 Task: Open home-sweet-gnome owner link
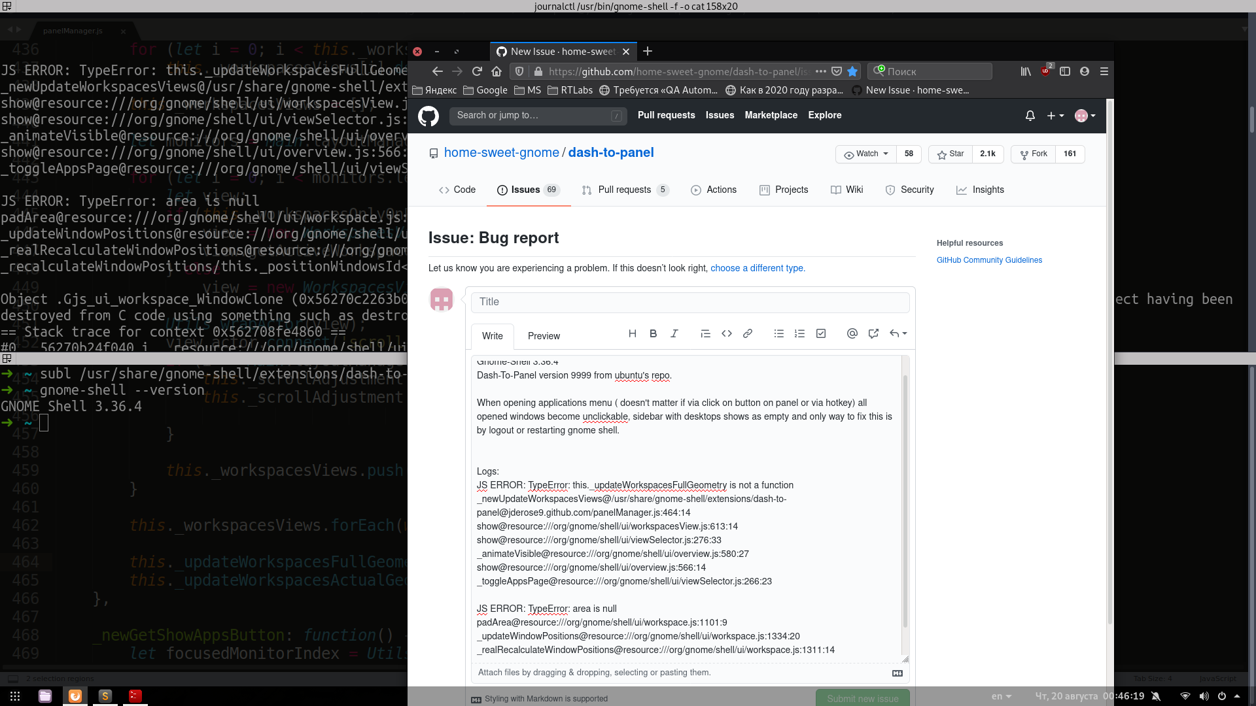coord(502,153)
